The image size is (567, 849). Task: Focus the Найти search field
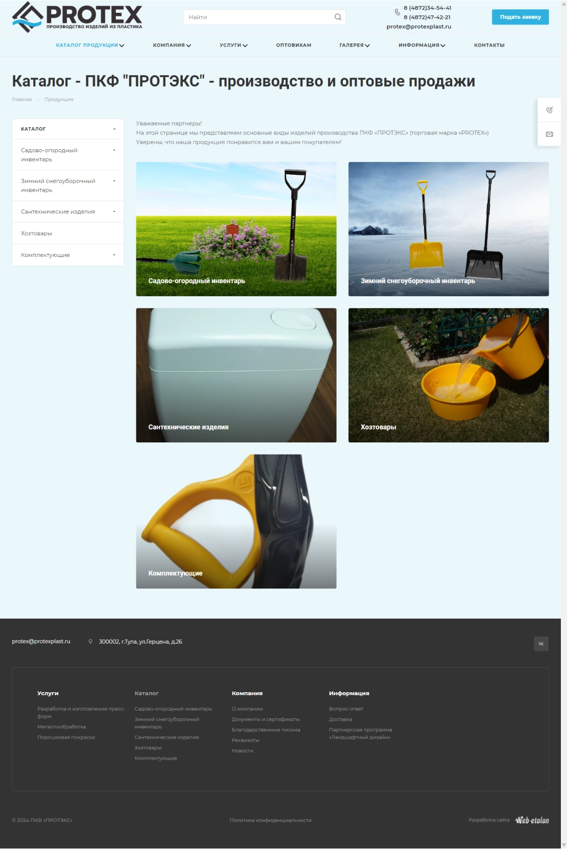pos(258,17)
